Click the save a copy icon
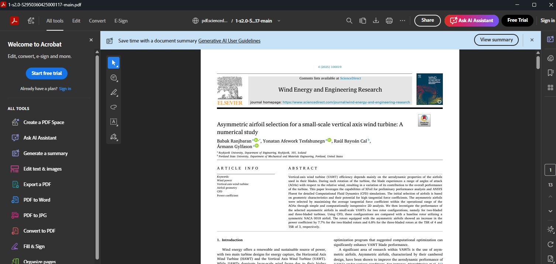This screenshot has width=556, height=264. pyautogui.click(x=363, y=21)
